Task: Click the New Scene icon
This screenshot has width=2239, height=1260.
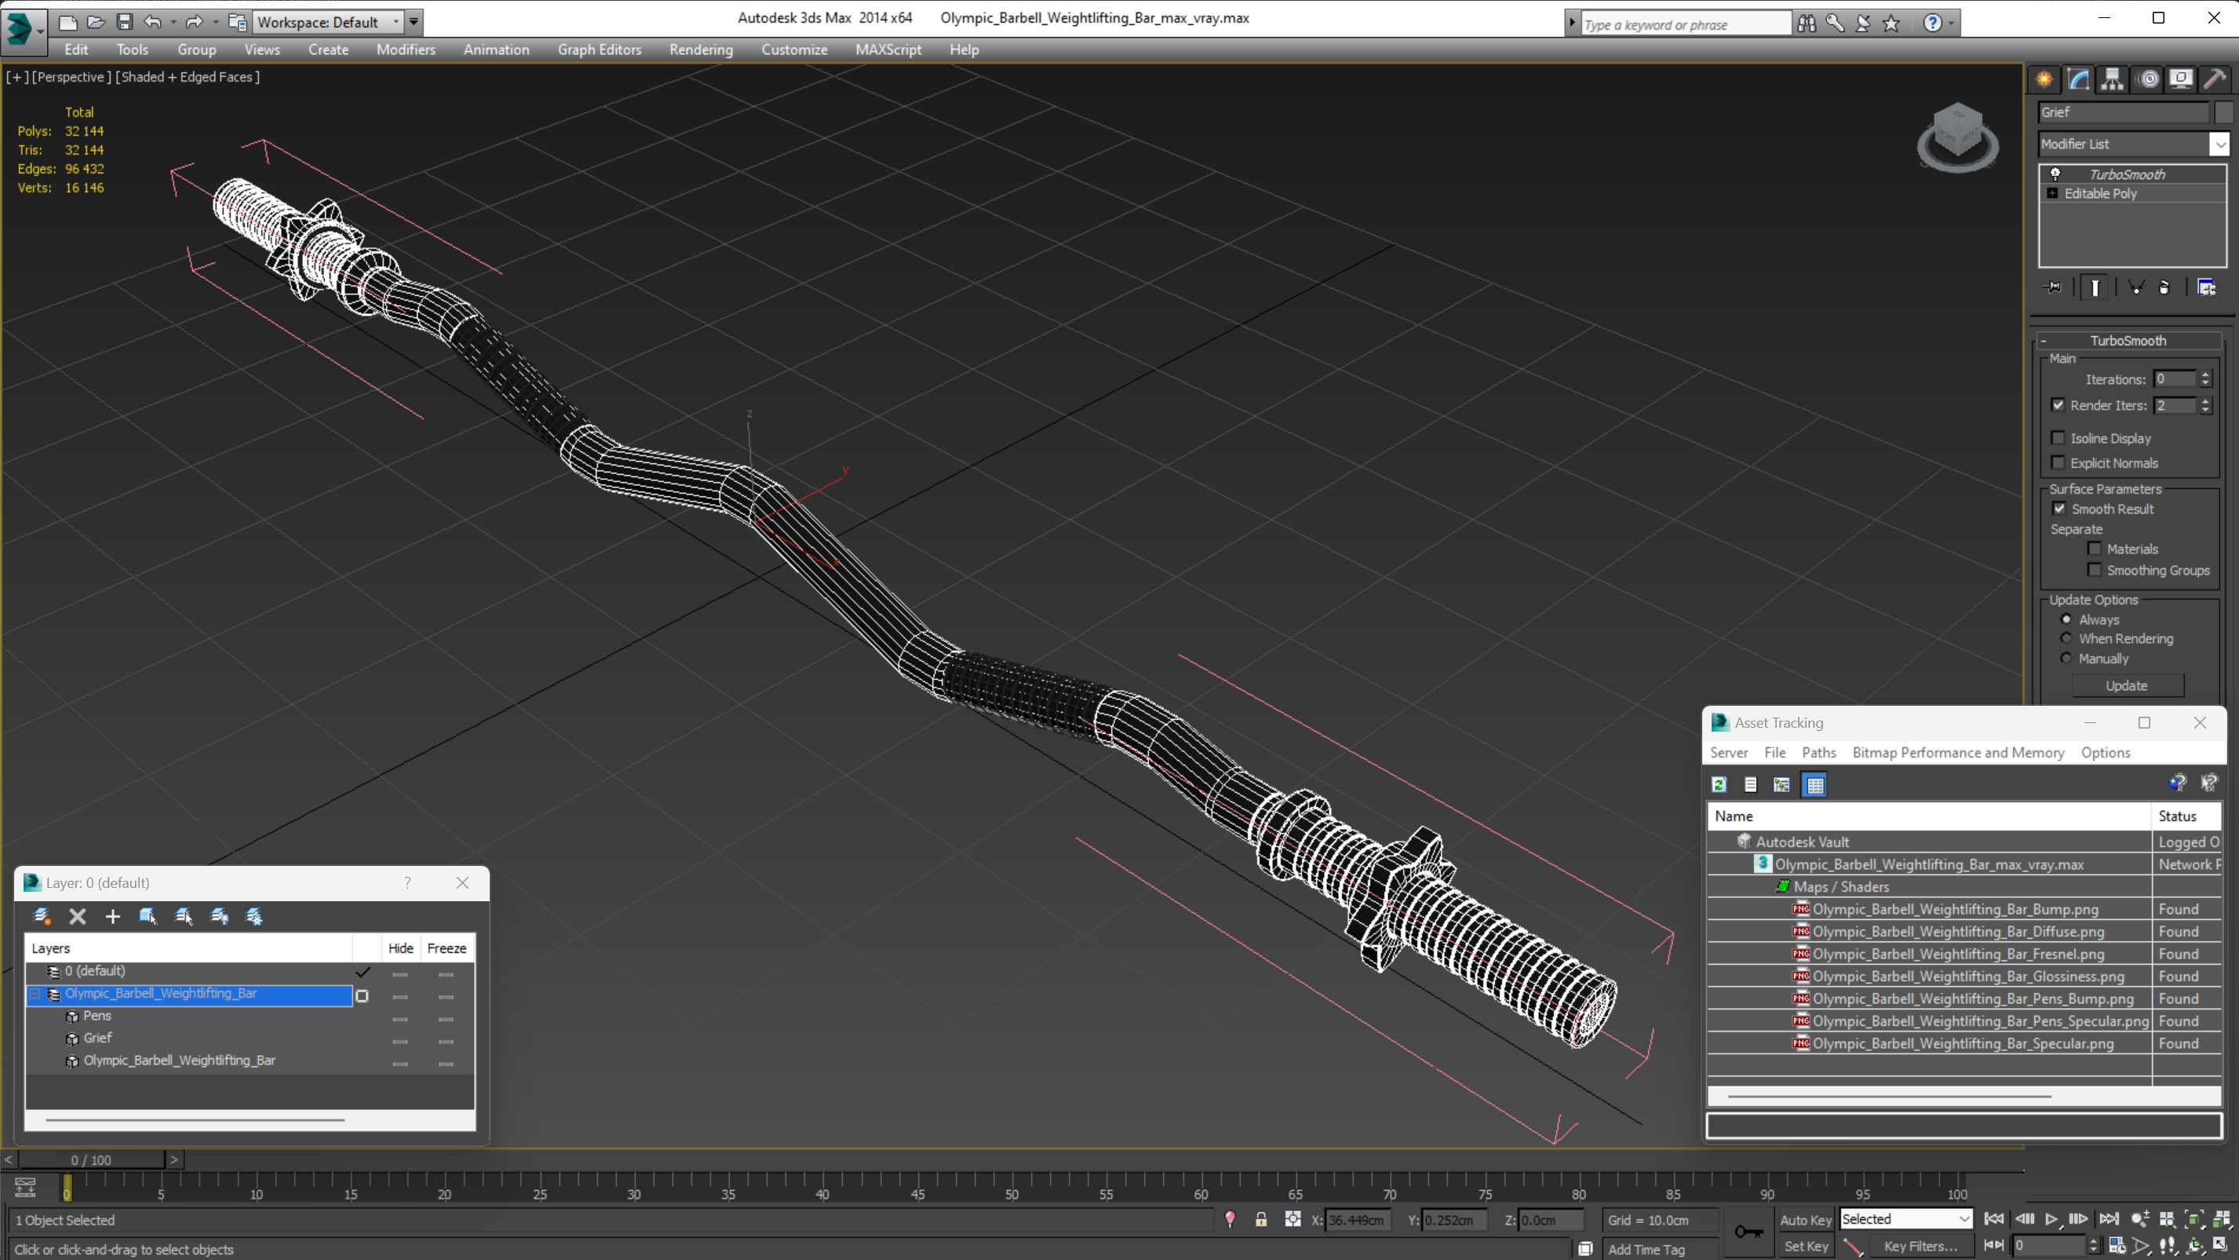Action: (x=67, y=22)
